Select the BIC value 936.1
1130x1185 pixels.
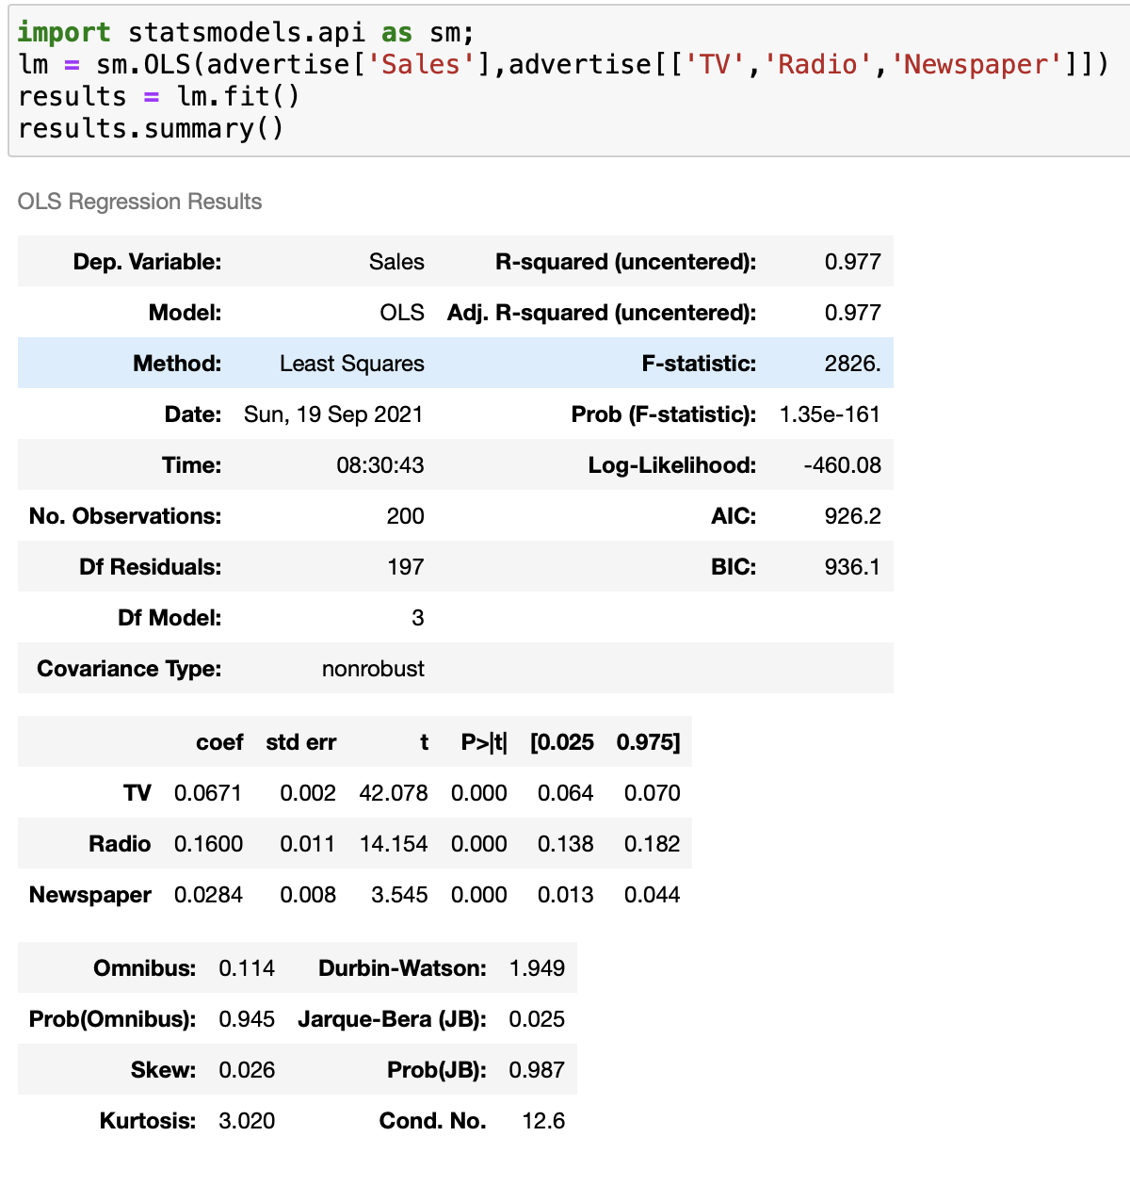pyautogui.click(x=852, y=567)
